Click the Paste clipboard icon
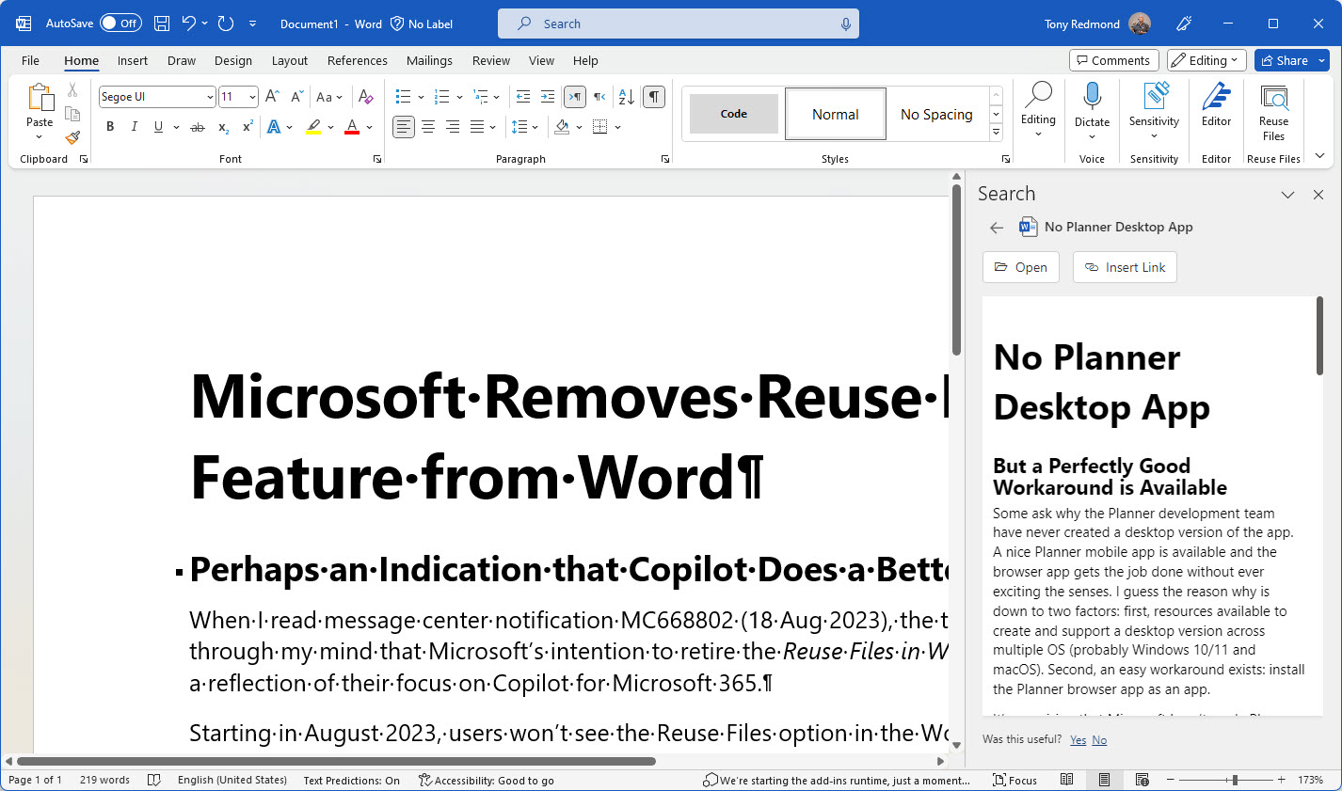 40,98
